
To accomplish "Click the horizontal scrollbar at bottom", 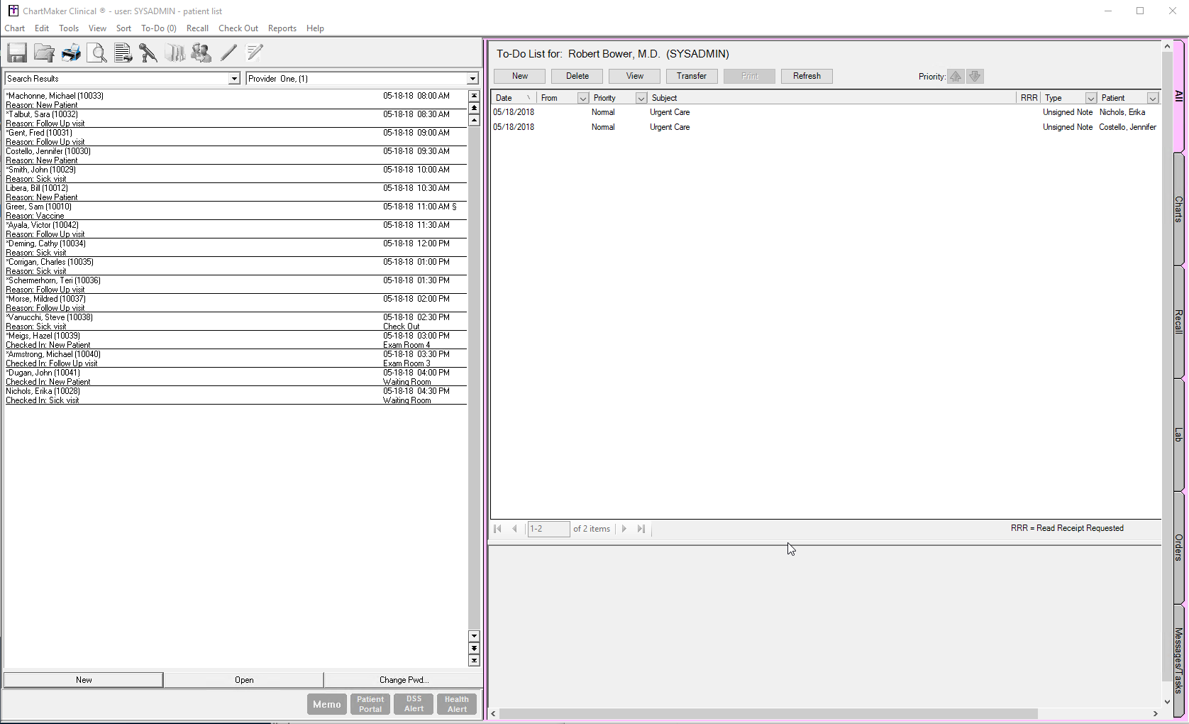I will coord(766,713).
